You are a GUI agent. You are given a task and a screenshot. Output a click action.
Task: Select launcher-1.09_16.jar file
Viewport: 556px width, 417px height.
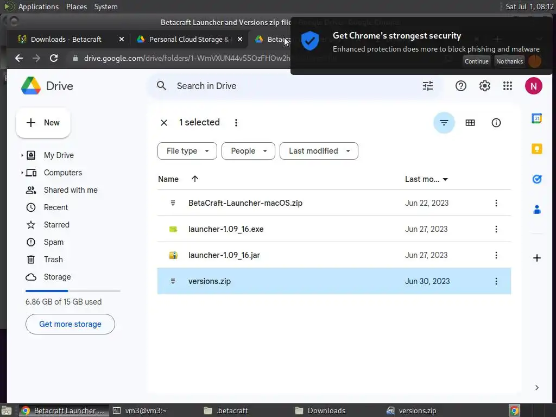(x=334, y=255)
